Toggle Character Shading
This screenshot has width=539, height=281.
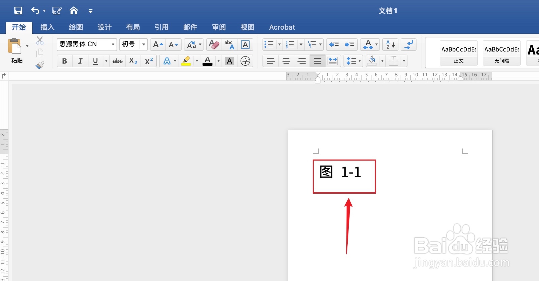click(230, 61)
